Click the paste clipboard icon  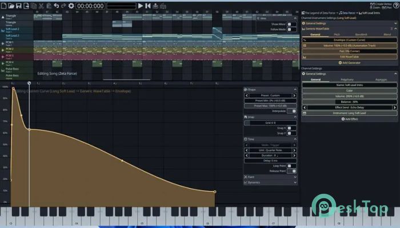coord(49,6)
